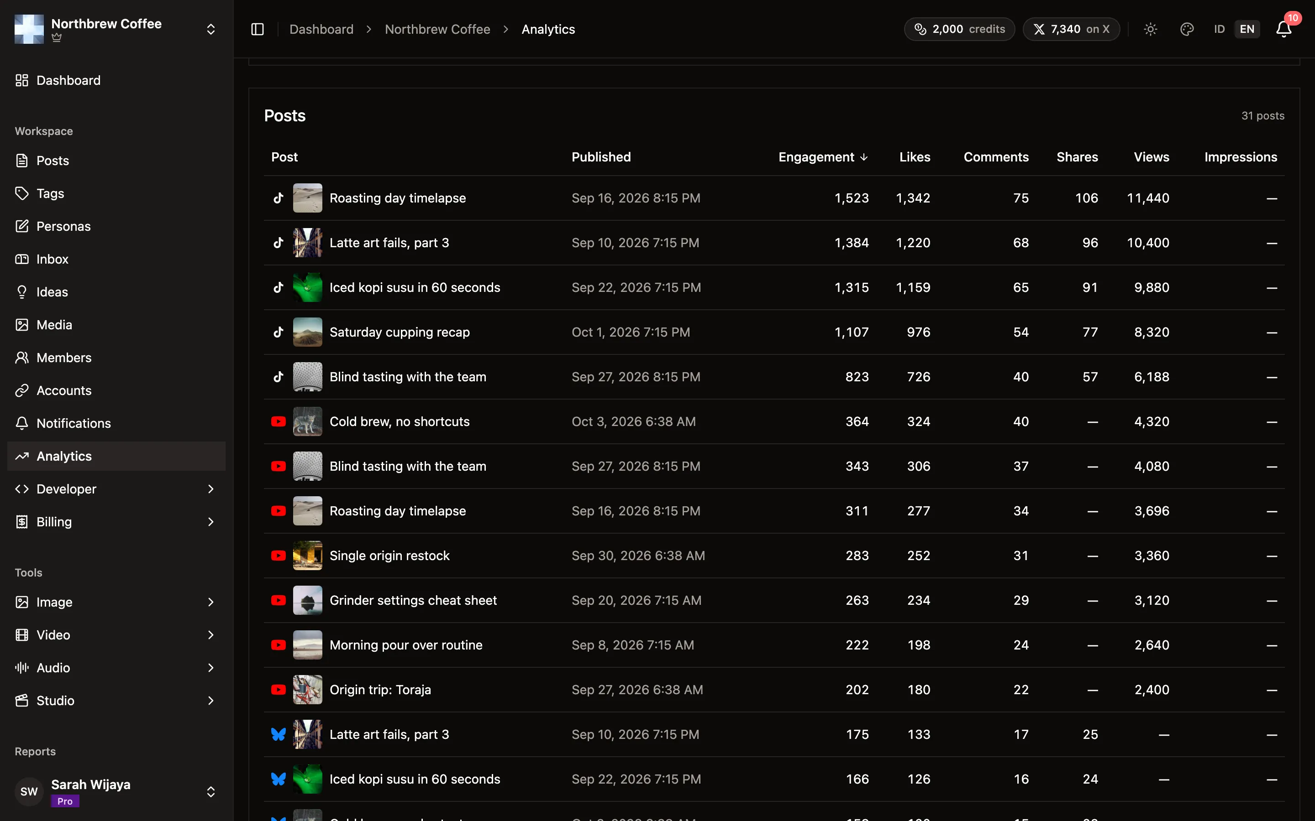Open Northbrew Coffee workspace switcher
The height and width of the screenshot is (821, 1315).
[116, 29]
